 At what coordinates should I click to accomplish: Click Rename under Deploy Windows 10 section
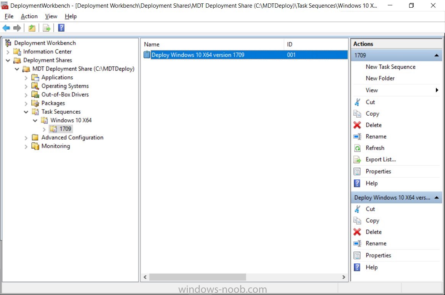coord(376,243)
